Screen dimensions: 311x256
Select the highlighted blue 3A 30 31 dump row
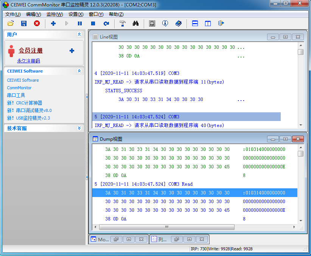pos(195,193)
